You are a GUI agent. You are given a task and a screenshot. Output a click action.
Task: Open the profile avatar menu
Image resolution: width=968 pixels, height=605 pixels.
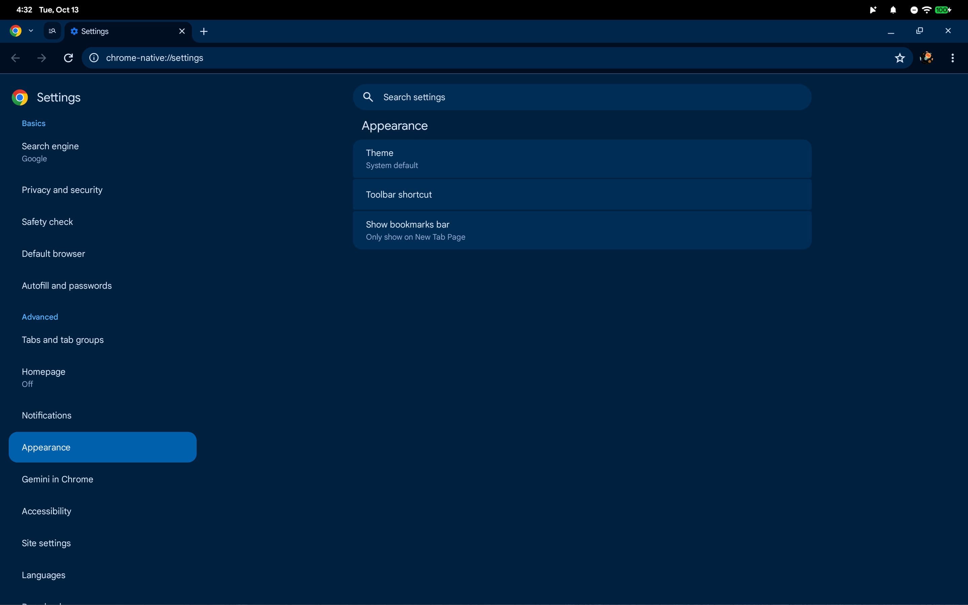pyautogui.click(x=926, y=58)
